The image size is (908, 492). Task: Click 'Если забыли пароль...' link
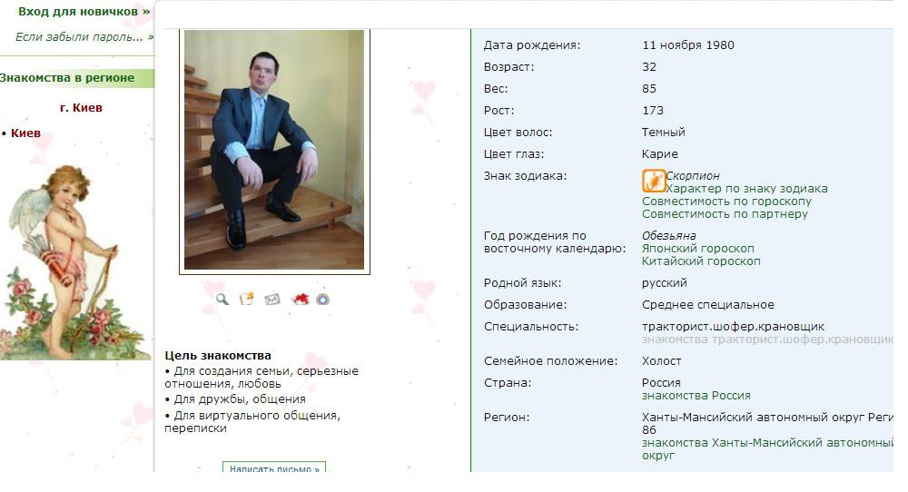tap(84, 37)
